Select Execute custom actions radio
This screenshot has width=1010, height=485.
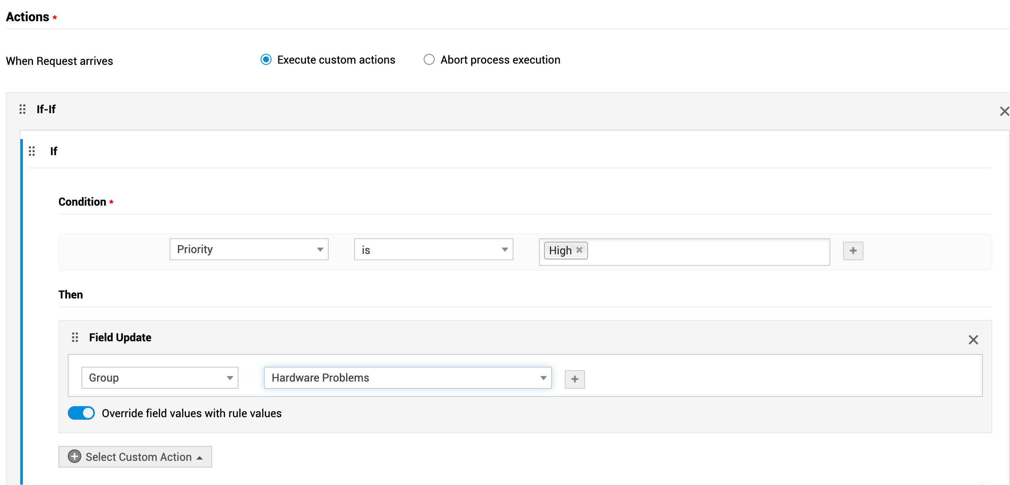tap(266, 60)
